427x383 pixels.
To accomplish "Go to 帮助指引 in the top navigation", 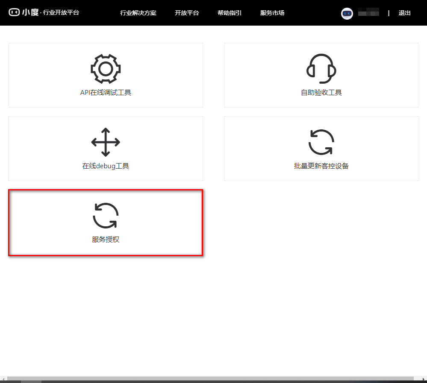I will (230, 13).
